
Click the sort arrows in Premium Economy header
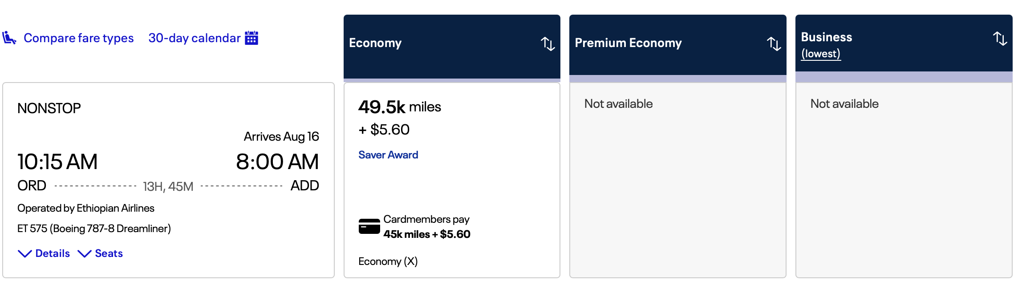click(x=775, y=44)
